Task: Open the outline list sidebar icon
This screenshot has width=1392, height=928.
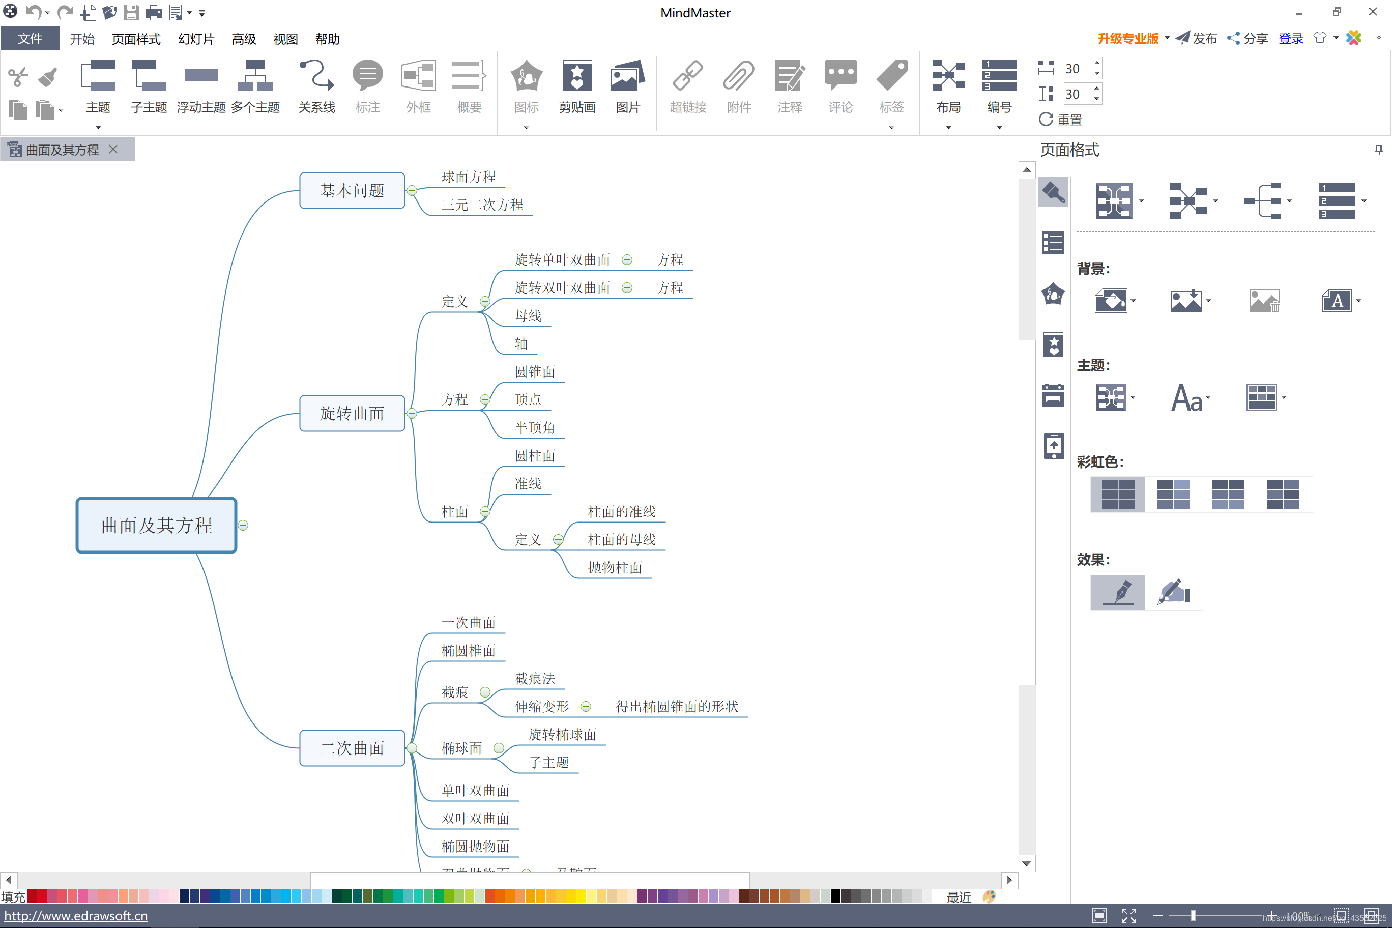Action: (1053, 243)
